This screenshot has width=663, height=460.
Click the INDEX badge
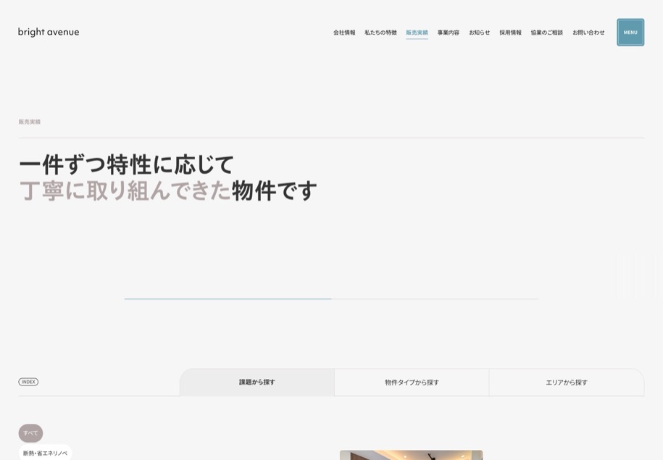(28, 382)
